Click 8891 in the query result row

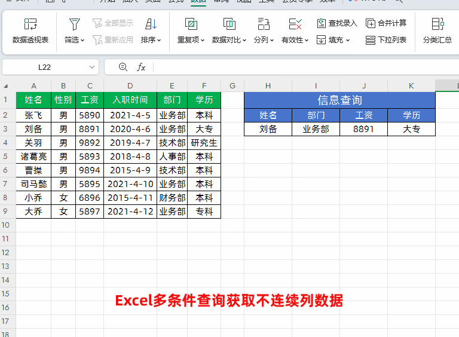(363, 129)
